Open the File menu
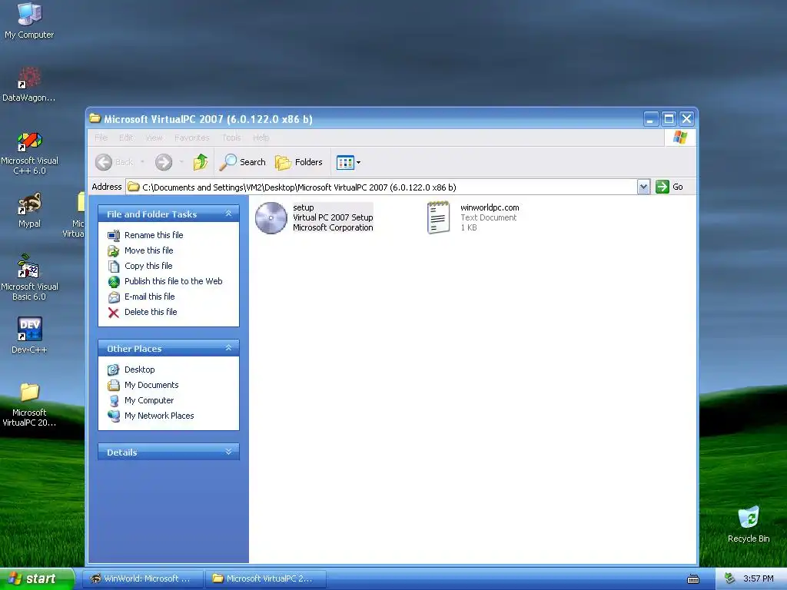The height and width of the screenshot is (590, 787). click(101, 138)
